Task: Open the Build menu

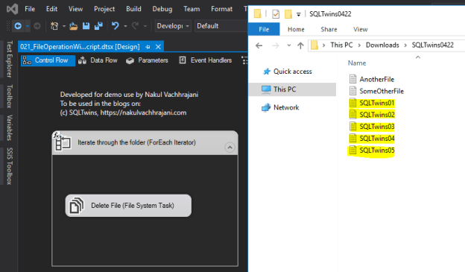Action: [x=133, y=9]
